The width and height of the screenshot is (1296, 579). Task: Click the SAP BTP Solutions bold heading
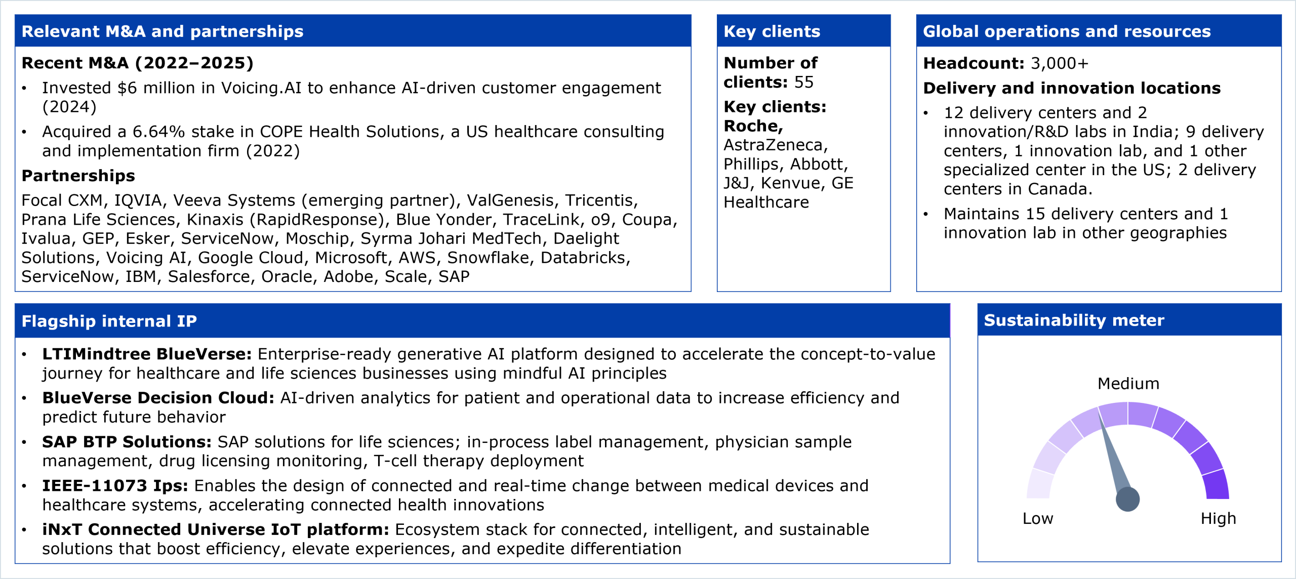127,442
